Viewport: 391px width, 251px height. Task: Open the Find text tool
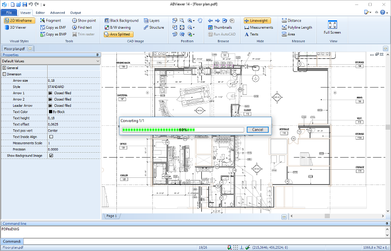coord(82,27)
